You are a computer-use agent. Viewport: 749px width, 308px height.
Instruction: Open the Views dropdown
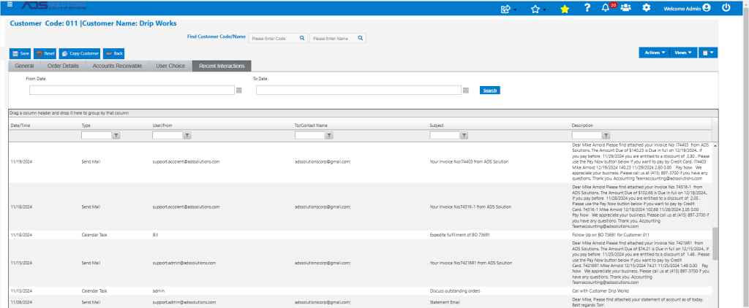683,53
